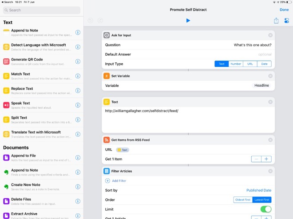Screen dimensions: 293x219
Task: Tap the Ask for Input gear icon
Action: pyautogui.click(x=107, y=35)
